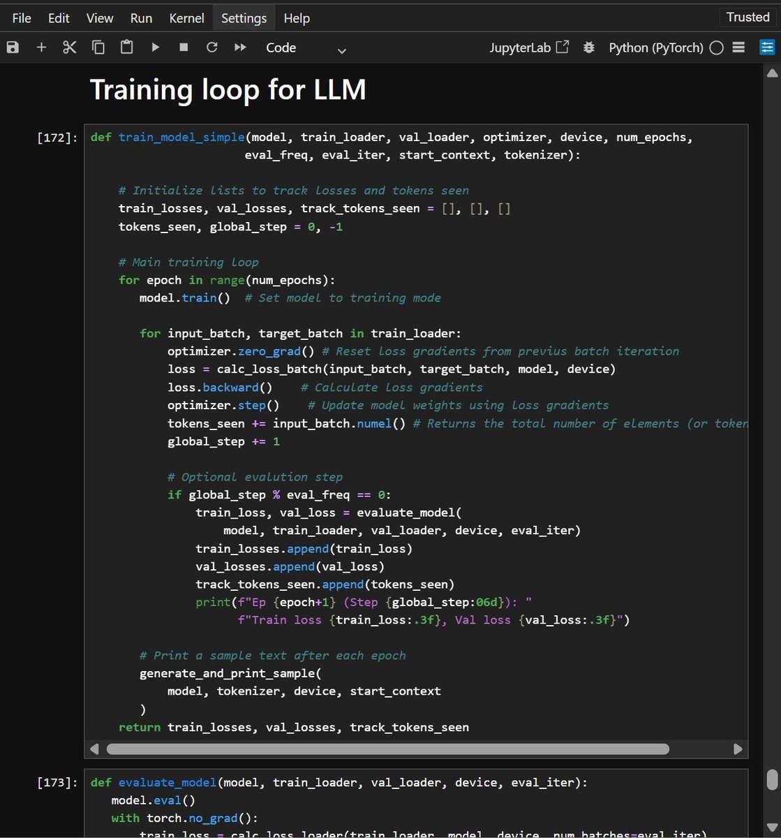Screen dimensions: 781x838
Task: Open the Run menu
Action: tap(141, 18)
